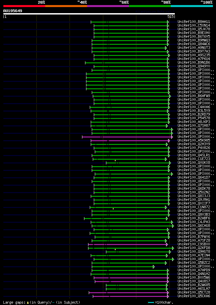Click the purple arrowhead ending C9SBX0 alignment
This screenshot has height=305, width=216.
pyautogui.click(x=167, y=244)
